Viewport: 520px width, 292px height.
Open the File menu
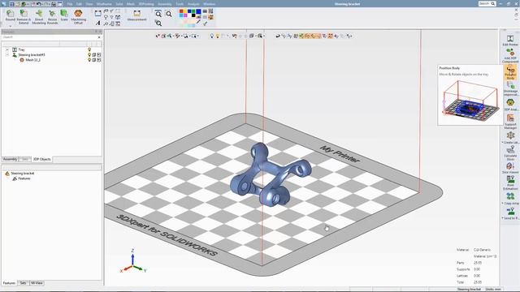(70, 4)
